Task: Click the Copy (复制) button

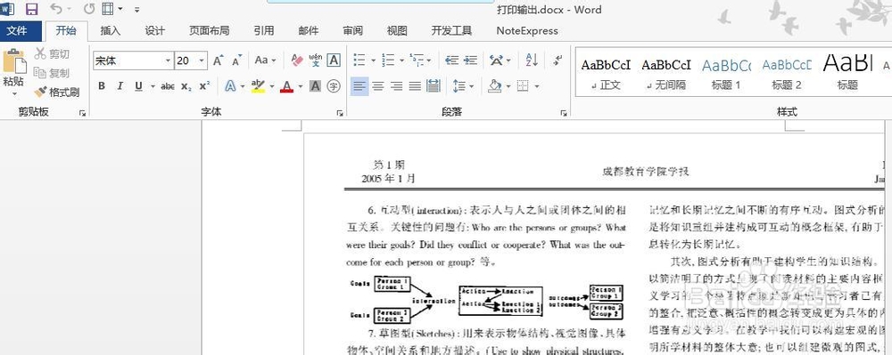Action: coord(52,73)
